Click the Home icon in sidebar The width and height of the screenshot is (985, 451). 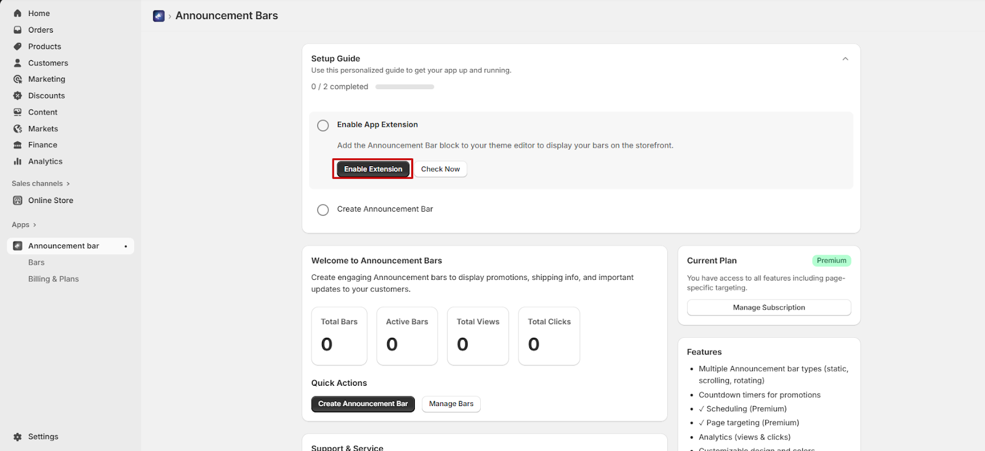[x=17, y=13]
